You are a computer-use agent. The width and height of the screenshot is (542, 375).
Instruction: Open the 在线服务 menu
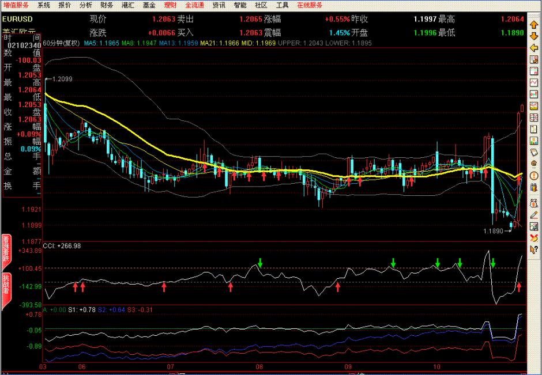310,5
